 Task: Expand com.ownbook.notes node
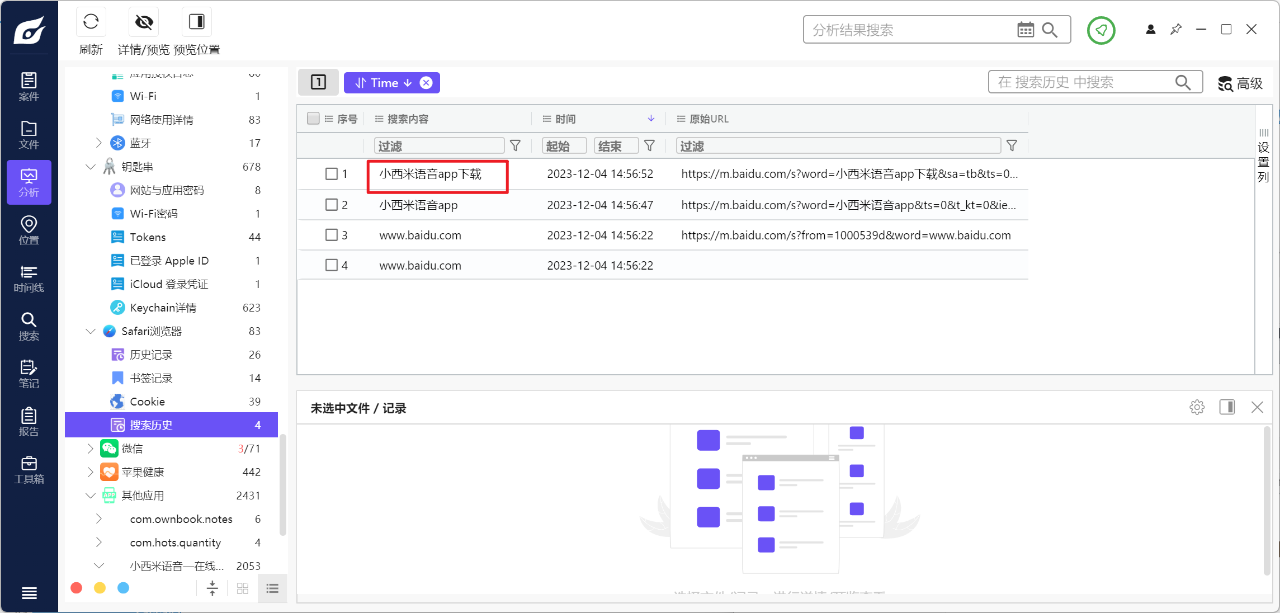[99, 519]
